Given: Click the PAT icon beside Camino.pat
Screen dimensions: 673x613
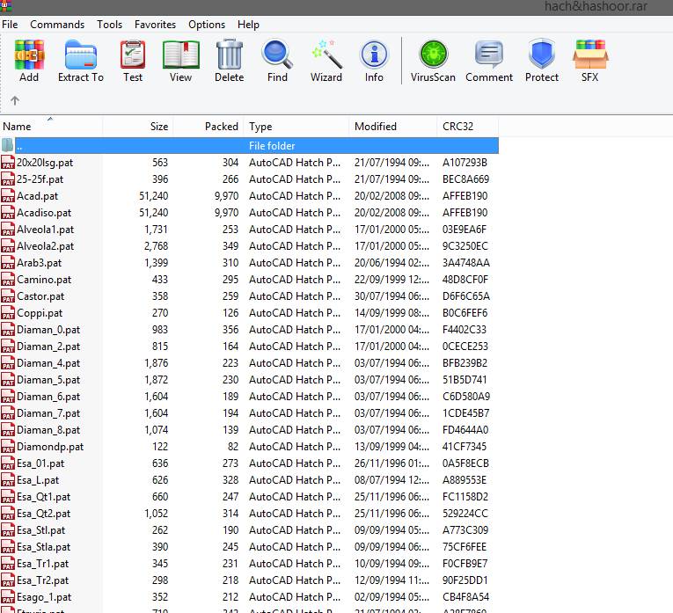Looking at the screenshot, I should pos(8,280).
